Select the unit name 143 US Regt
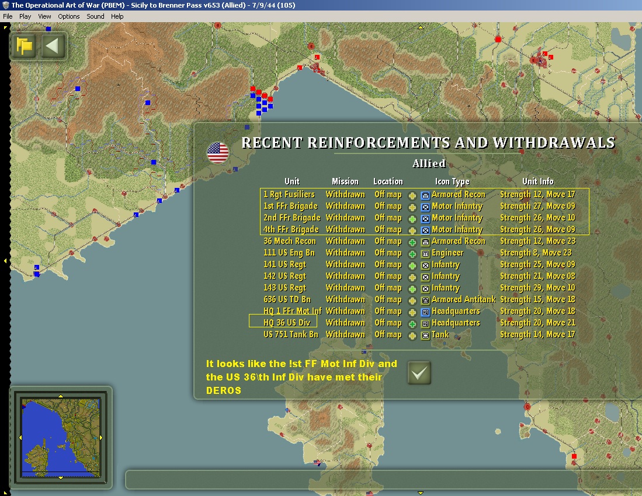642x496 pixels. (284, 288)
